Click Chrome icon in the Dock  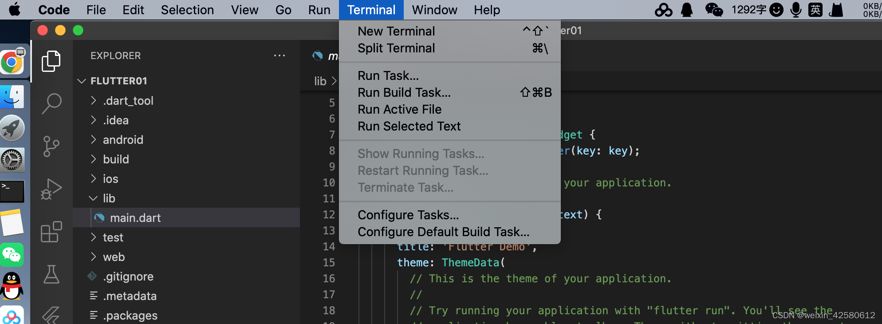[12, 62]
